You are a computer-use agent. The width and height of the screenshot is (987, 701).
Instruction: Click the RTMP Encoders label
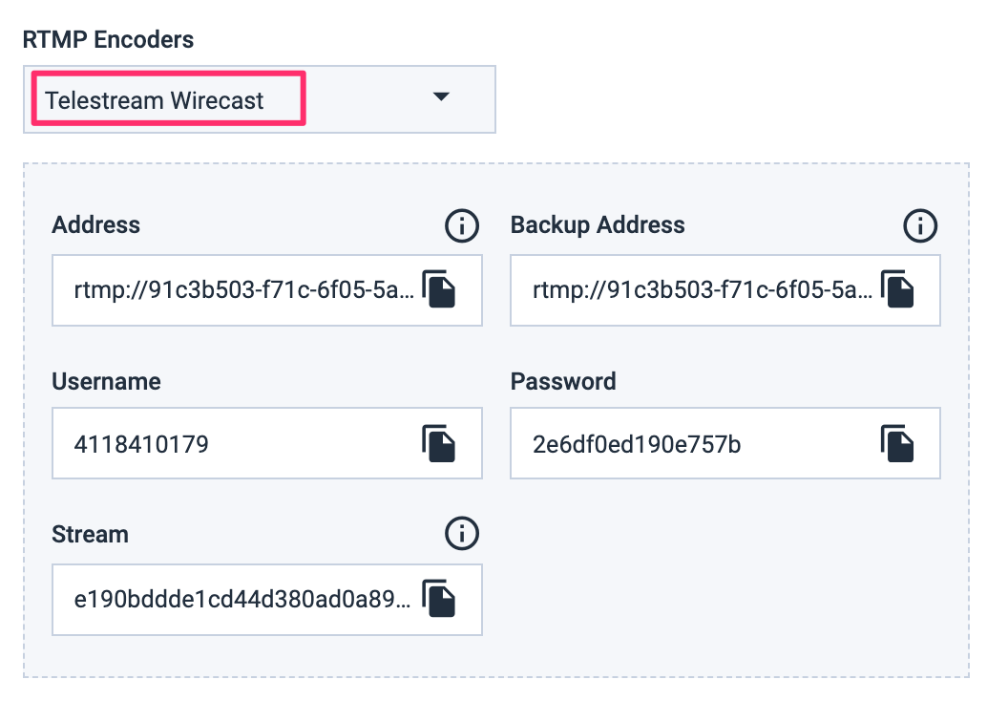[x=108, y=40]
